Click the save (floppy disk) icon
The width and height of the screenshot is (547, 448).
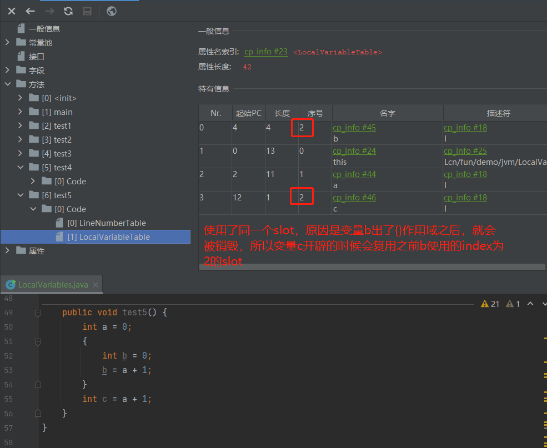[x=87, y=11]
